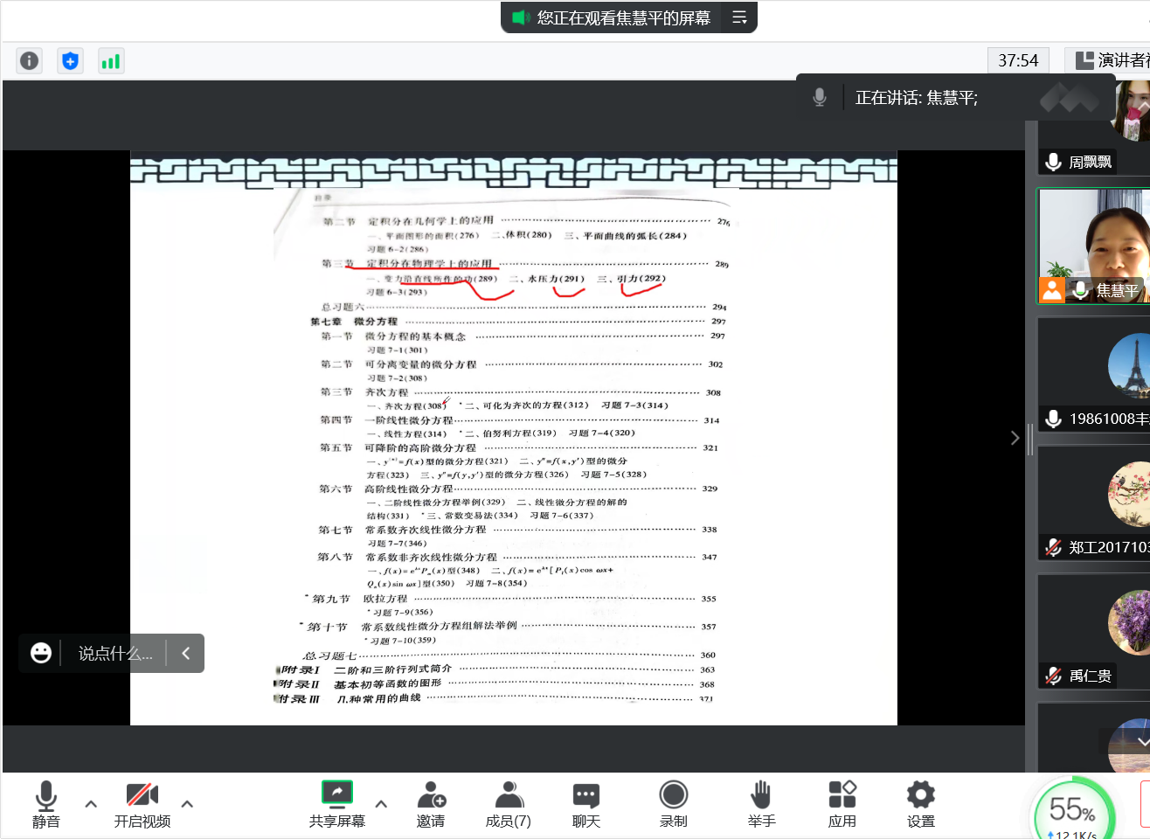Image resolution: width=1150 pixels, height=839 pixels.
Task: Click mic icon on 周飘飘 label
Action: (x=1054, y=162)
